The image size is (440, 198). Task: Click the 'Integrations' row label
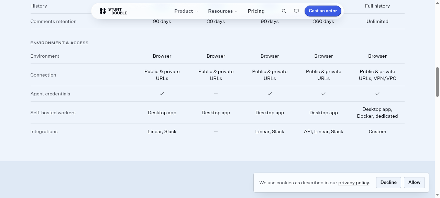(44, 131)
